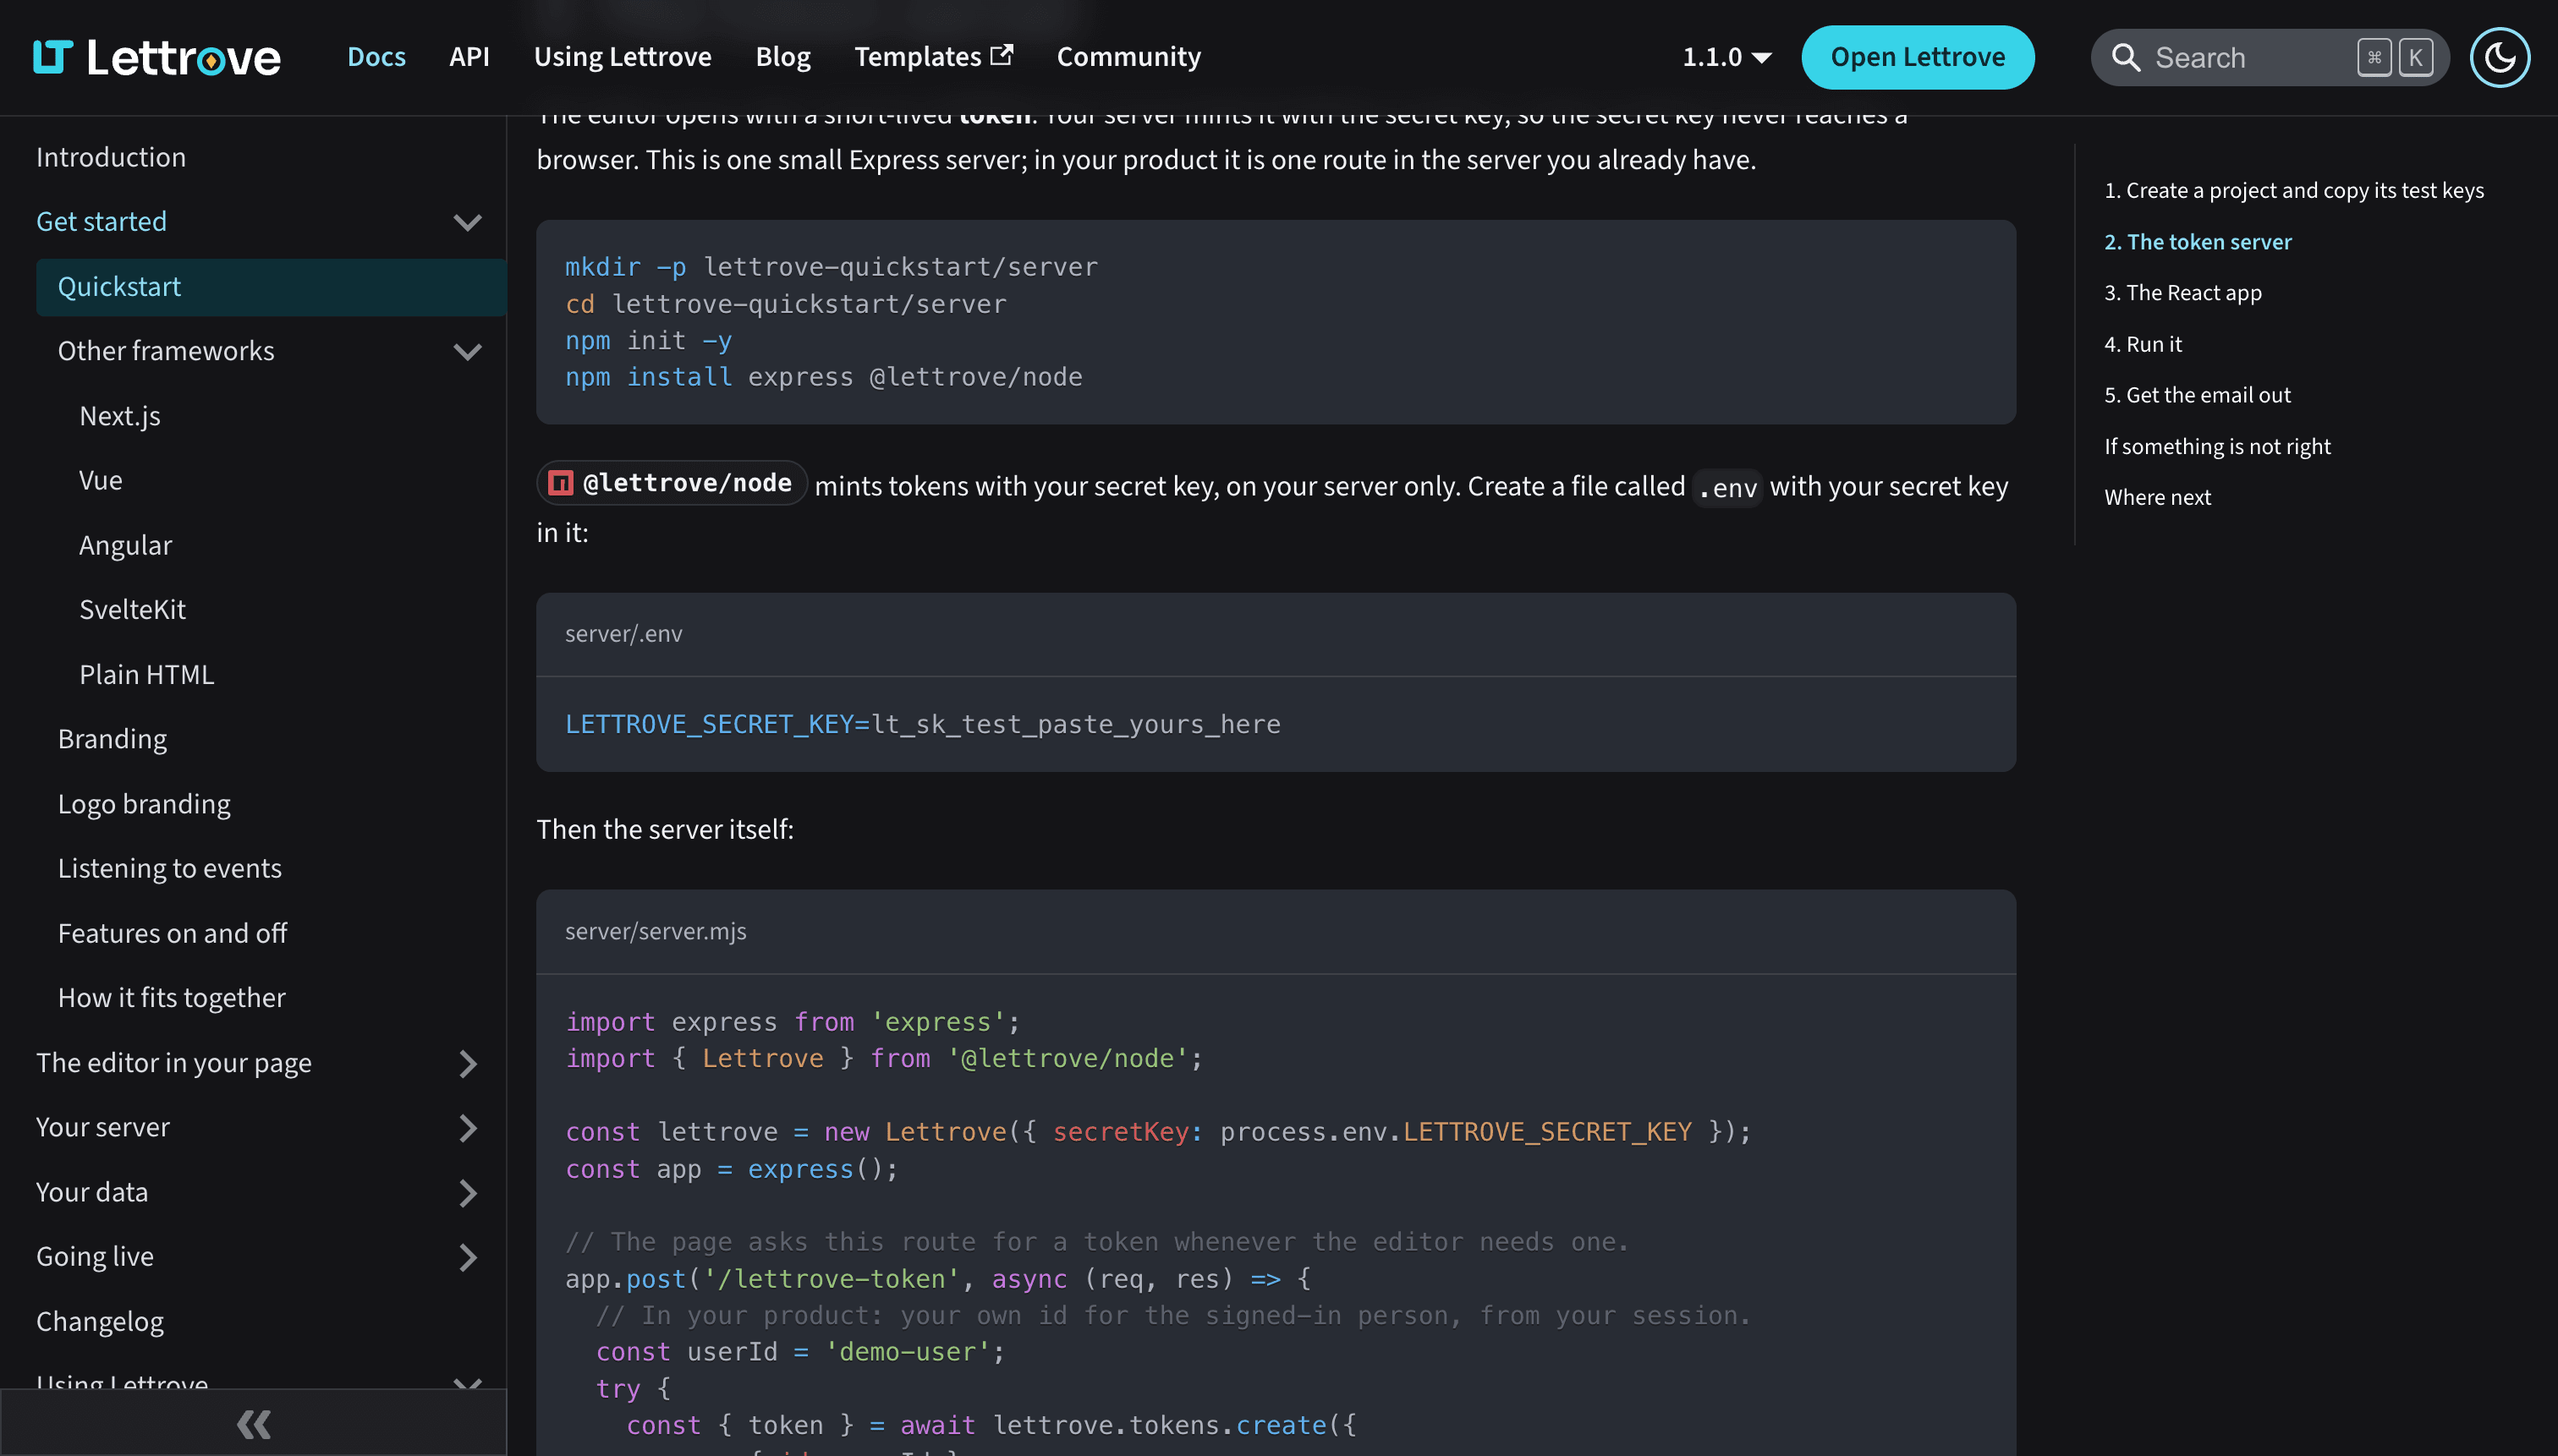This screenshot has width=2558, height=1456.
Task: Open the Community nav item
Action: coord(1128,57)
